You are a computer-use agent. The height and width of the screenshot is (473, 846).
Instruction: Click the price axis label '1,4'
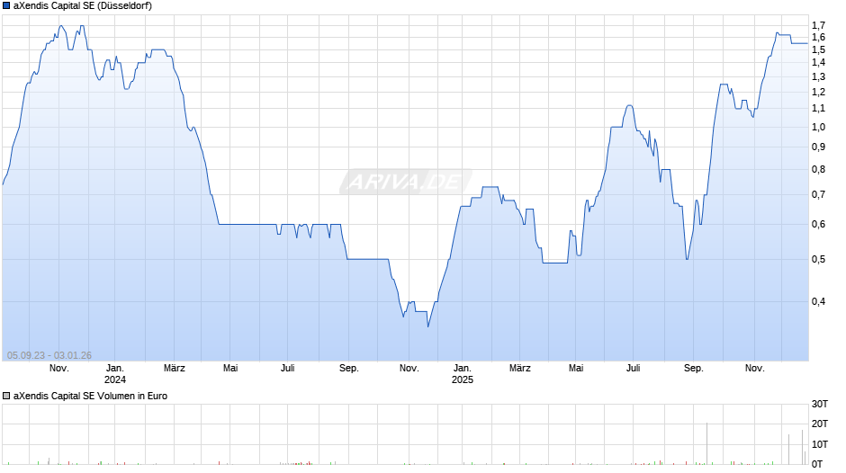point(818,63)
